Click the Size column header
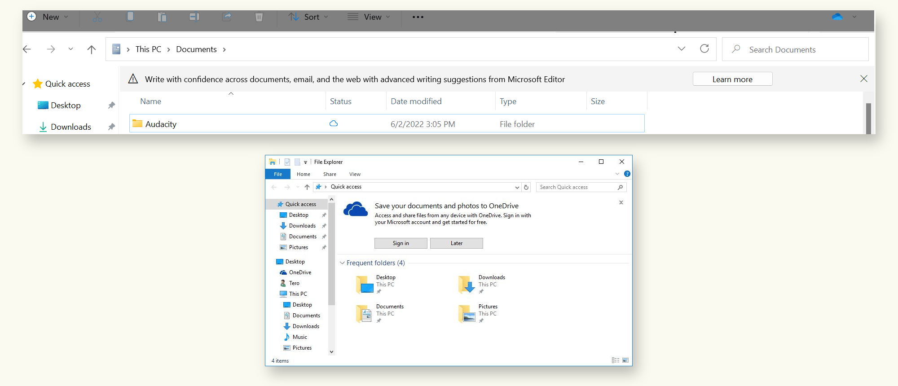 pos(598,101)
